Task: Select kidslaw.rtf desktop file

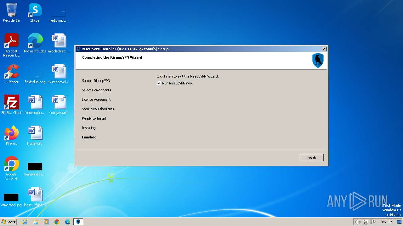Action: pyautogui.click(x=35, y=136)
